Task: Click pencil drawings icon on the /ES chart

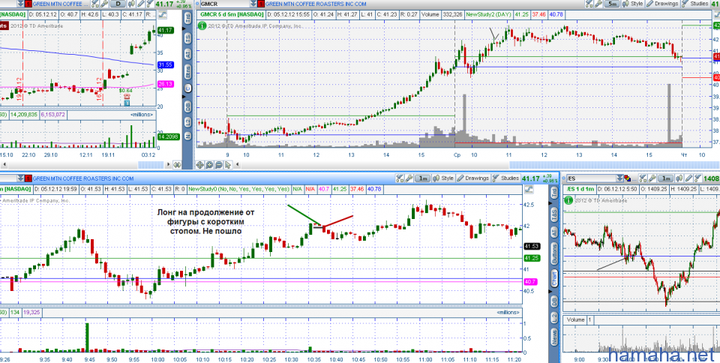Action: (x=688, y=178)
